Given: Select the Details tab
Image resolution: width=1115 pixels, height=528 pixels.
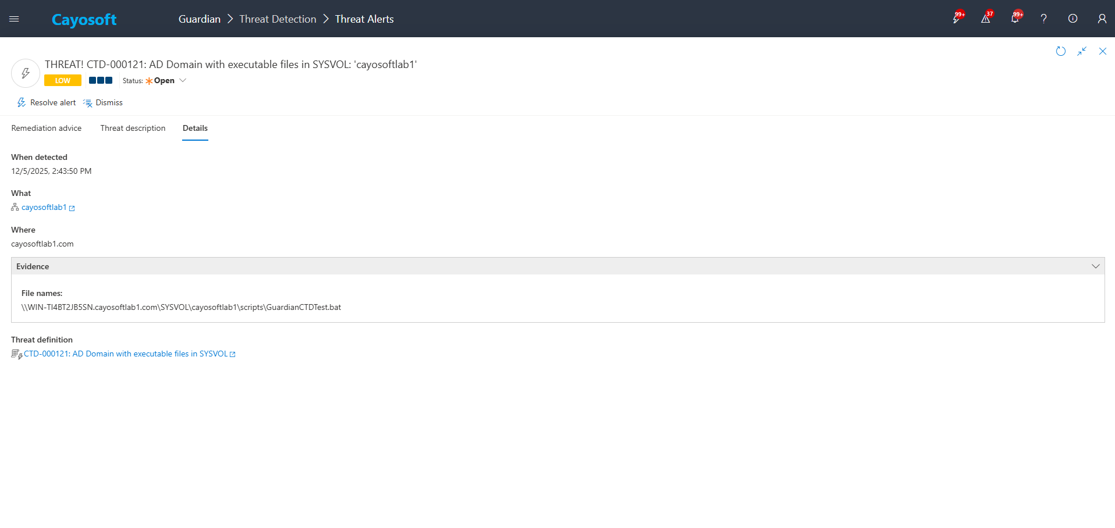Looking at the screenshot, I should tap(195, 128).
